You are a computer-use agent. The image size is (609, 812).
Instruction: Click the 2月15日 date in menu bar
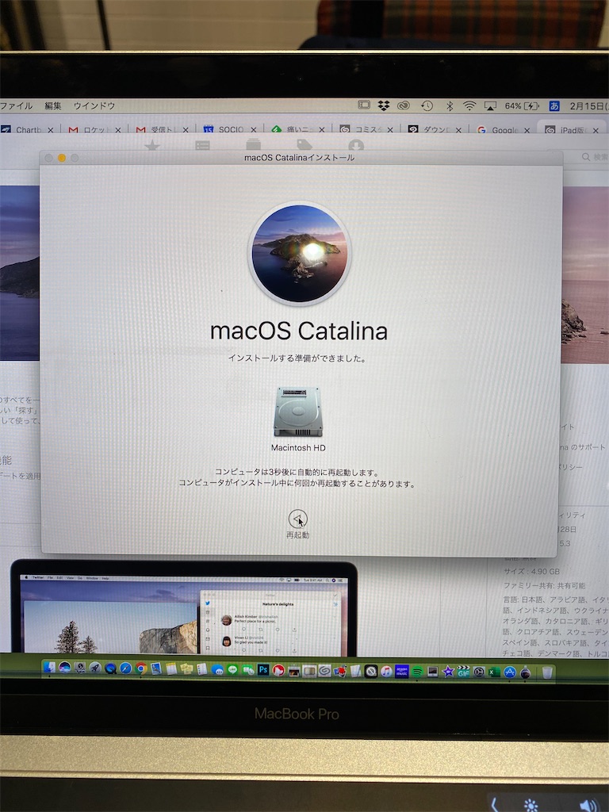coord(589,105)
